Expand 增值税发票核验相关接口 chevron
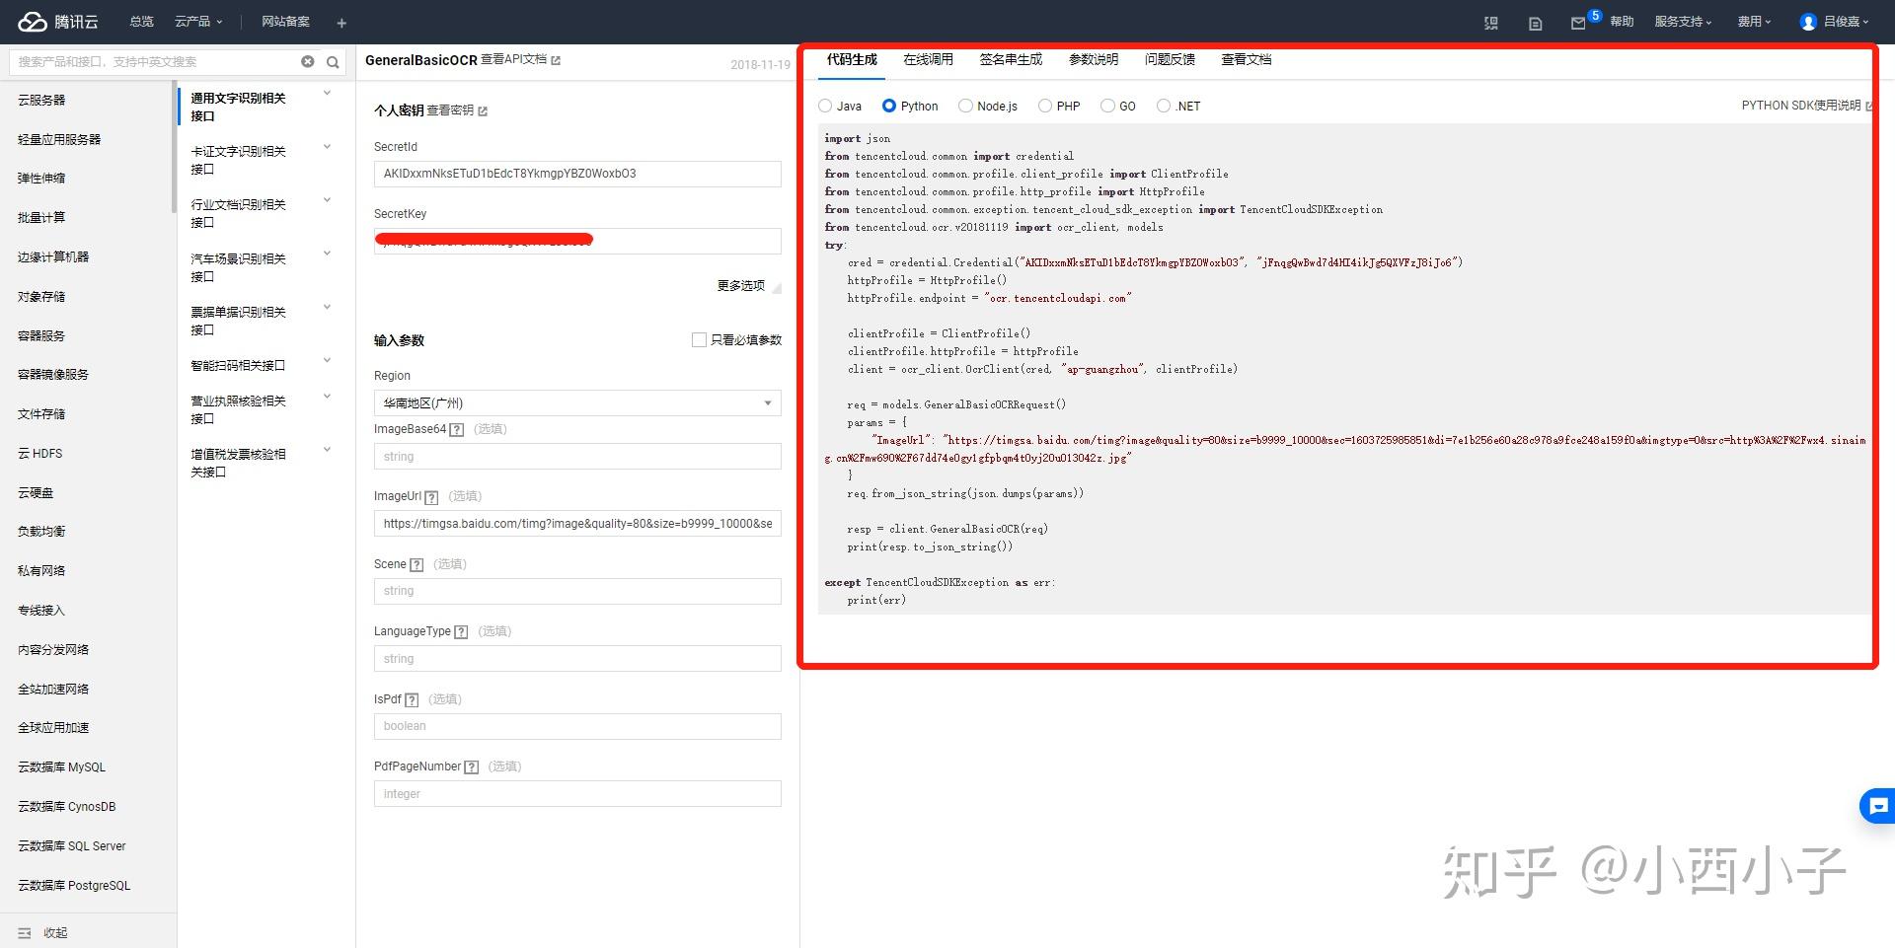The image size is (1895, 948). tap(327, 450)
